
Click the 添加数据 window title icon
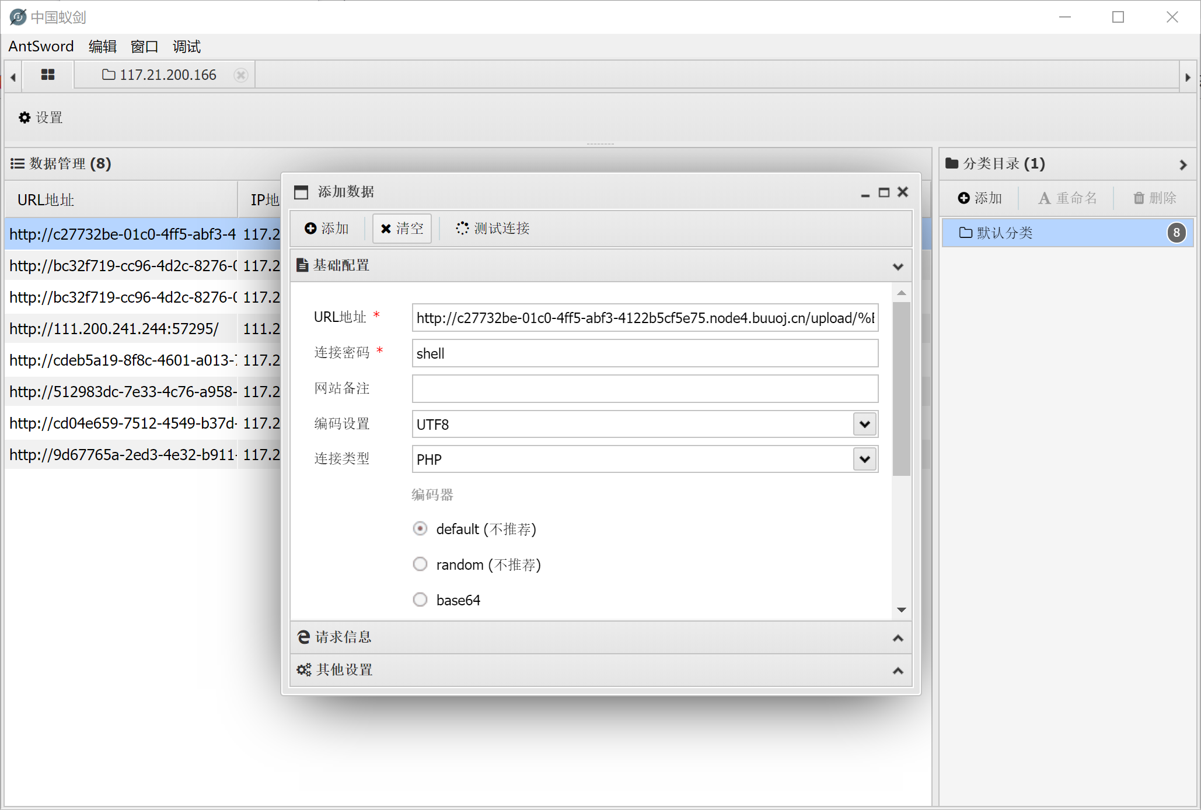tap(301, 192)
